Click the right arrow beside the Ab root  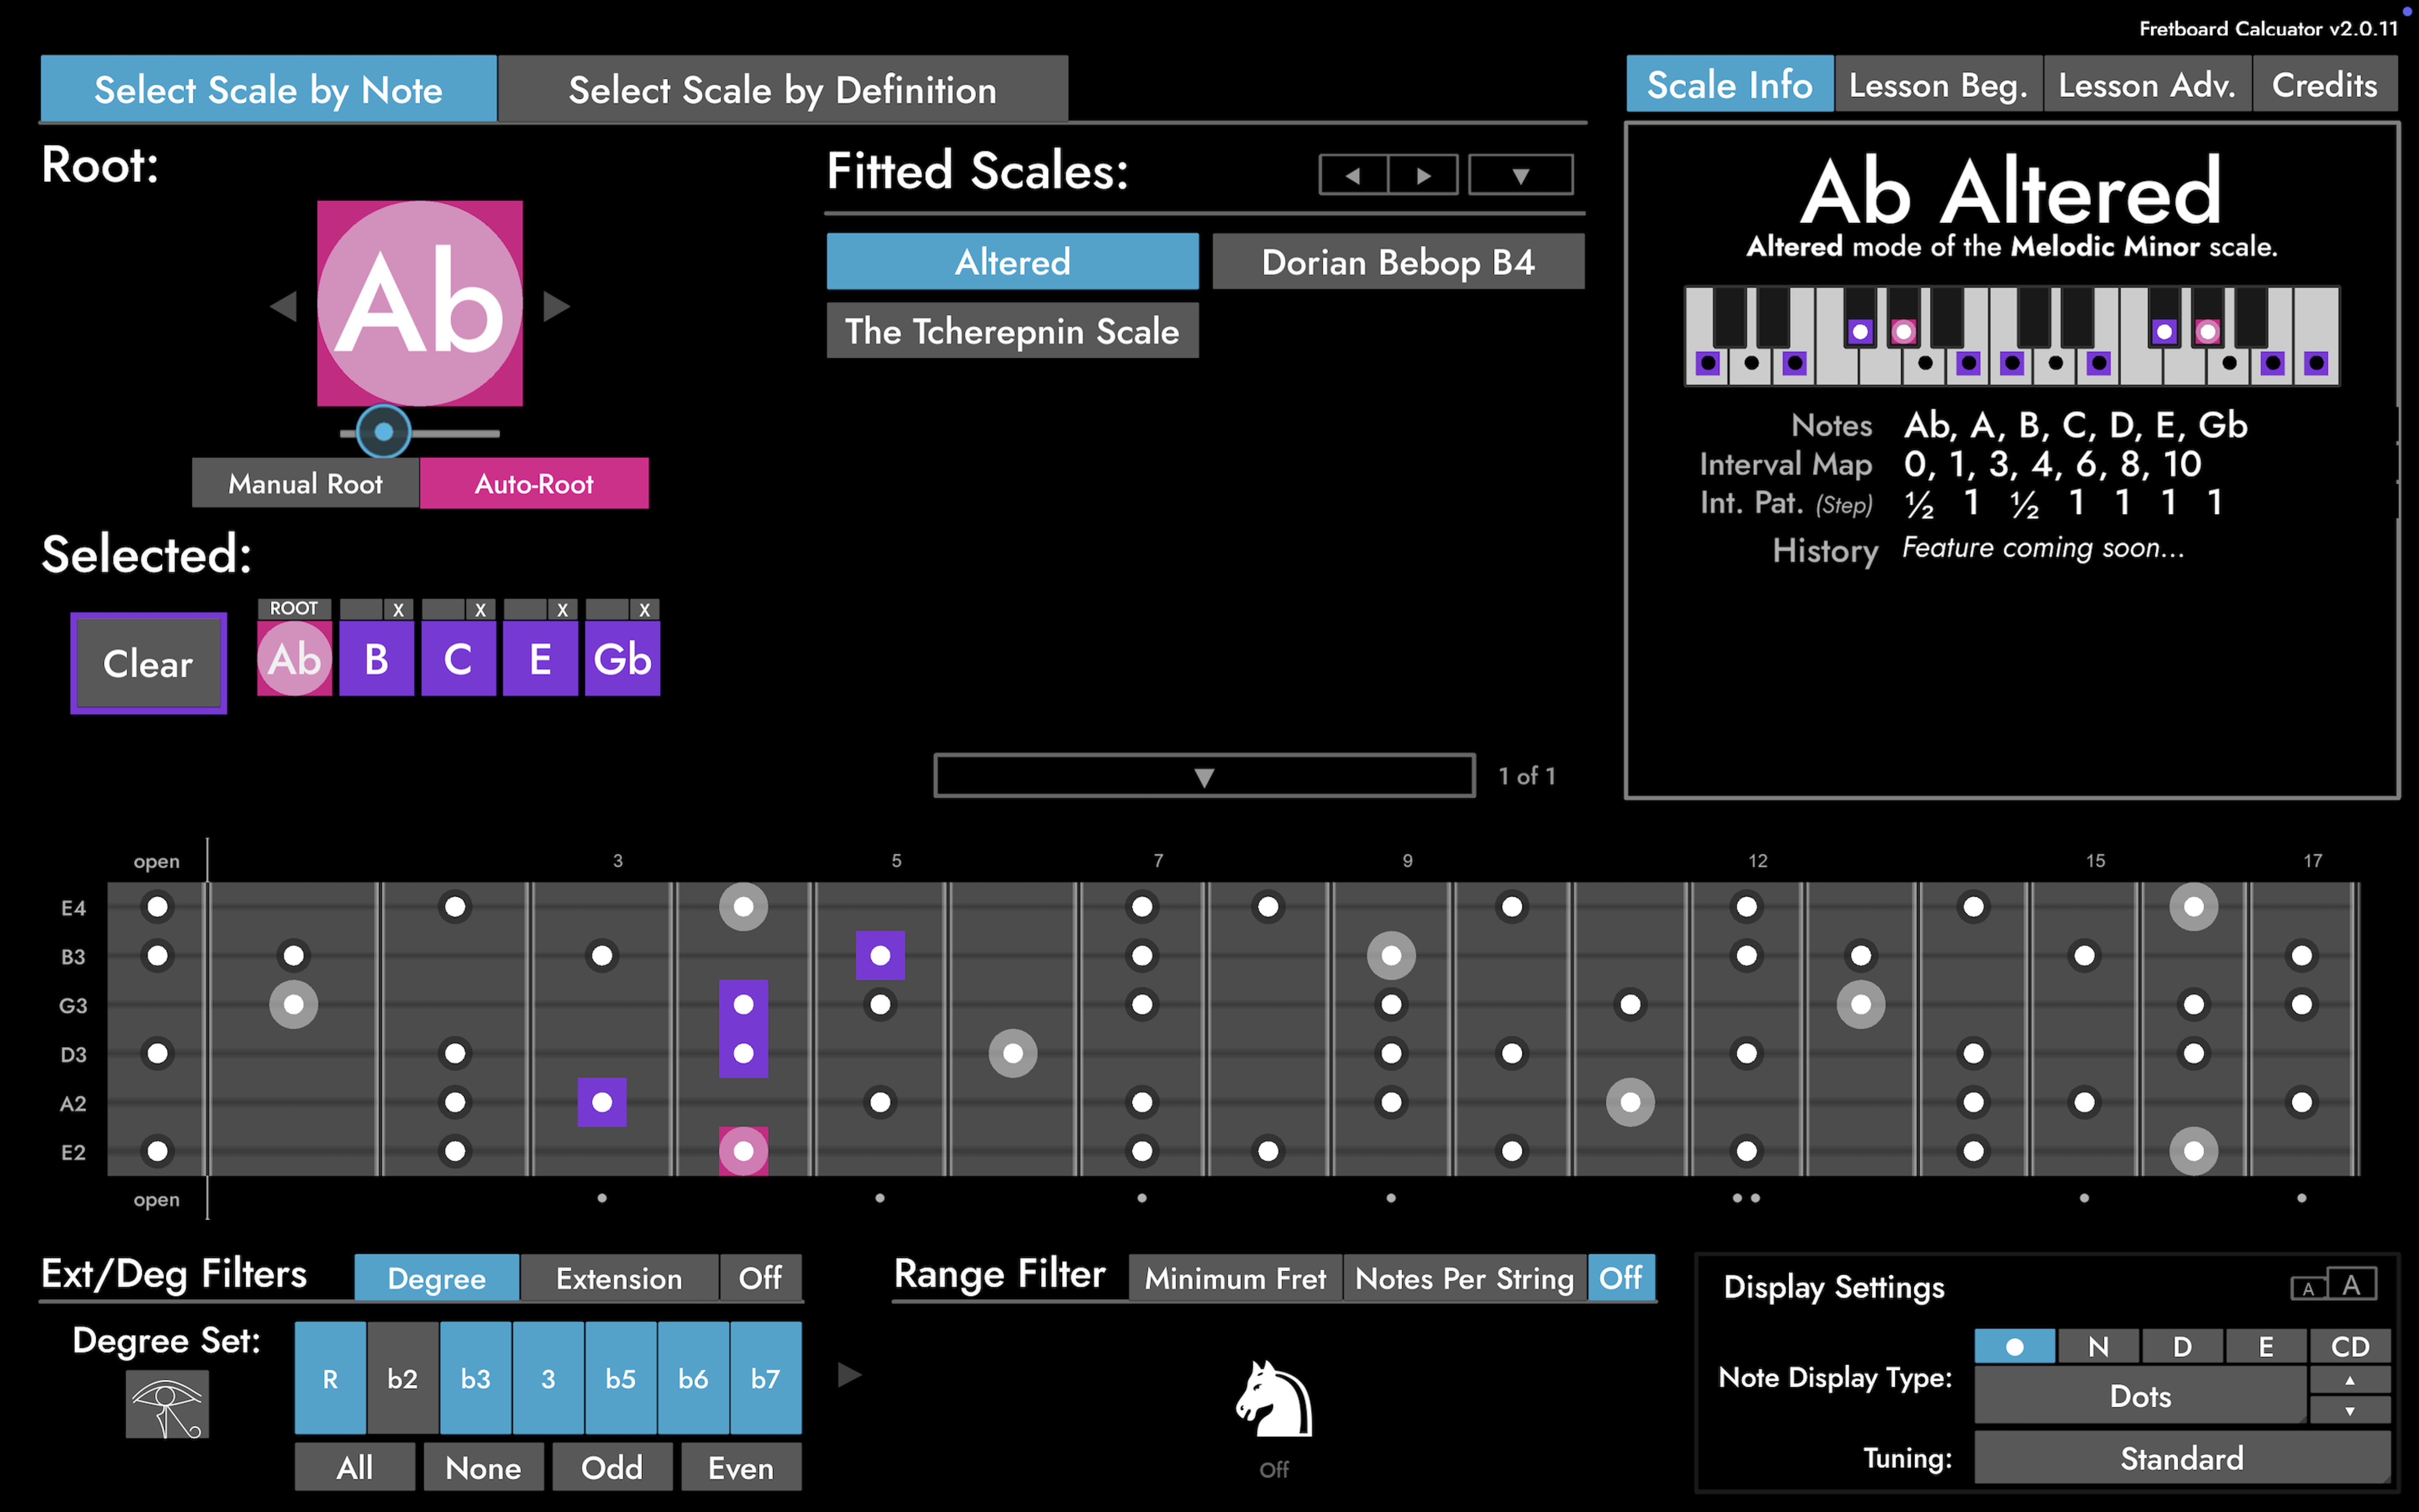click(x=557, y=306)
